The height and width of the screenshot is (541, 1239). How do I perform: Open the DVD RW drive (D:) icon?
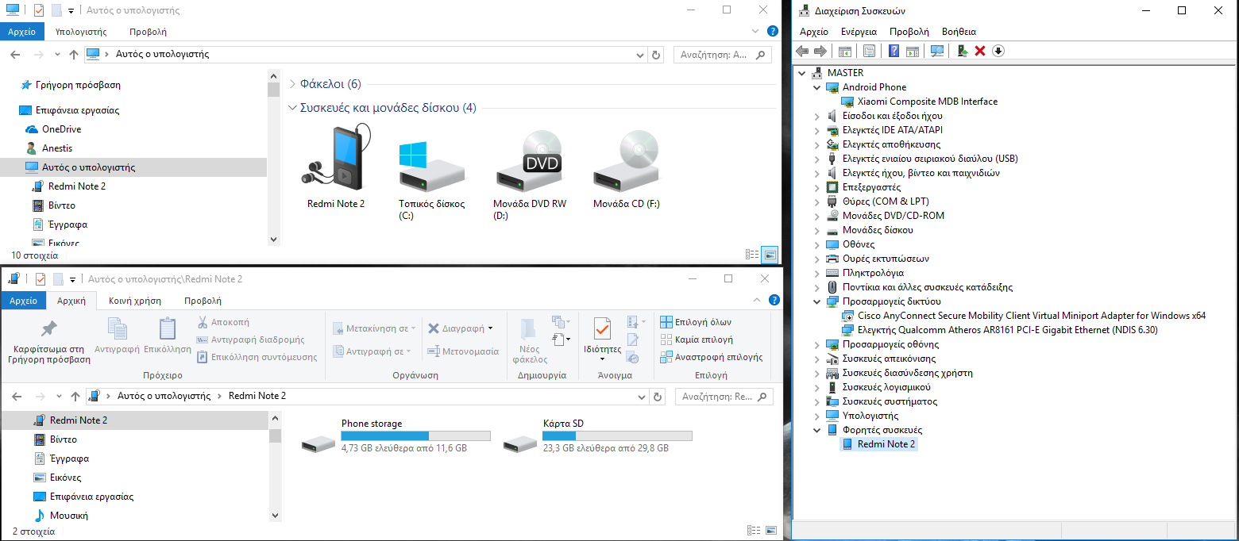(x=528, y=163)
